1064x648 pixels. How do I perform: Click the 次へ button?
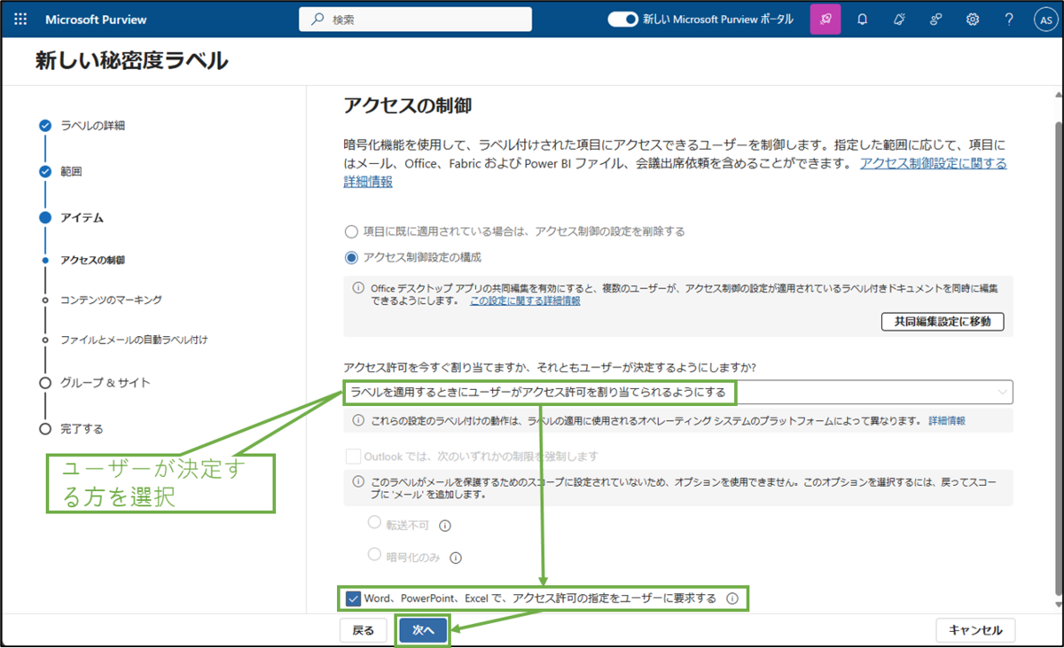click(423, 630)
